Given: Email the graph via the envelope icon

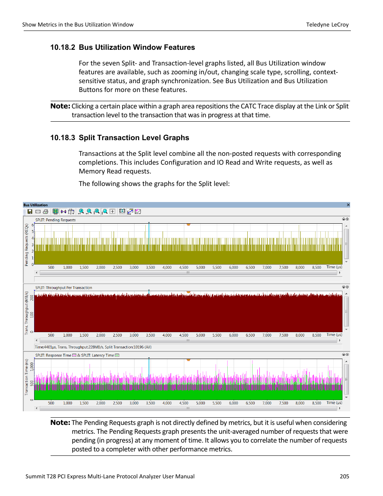Looking at the screenshot, I should (x=37, y=212).
